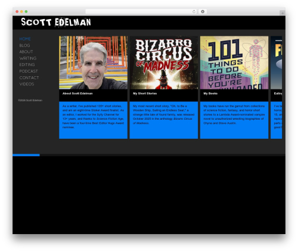Click the books description mentioning Lambda Award
Screen dimensions: 298x252
point(234,114)
